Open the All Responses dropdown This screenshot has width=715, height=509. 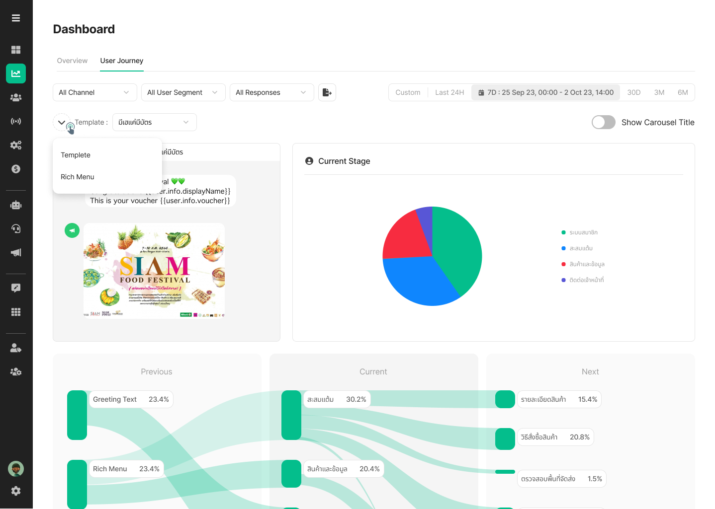coord(271,92)
